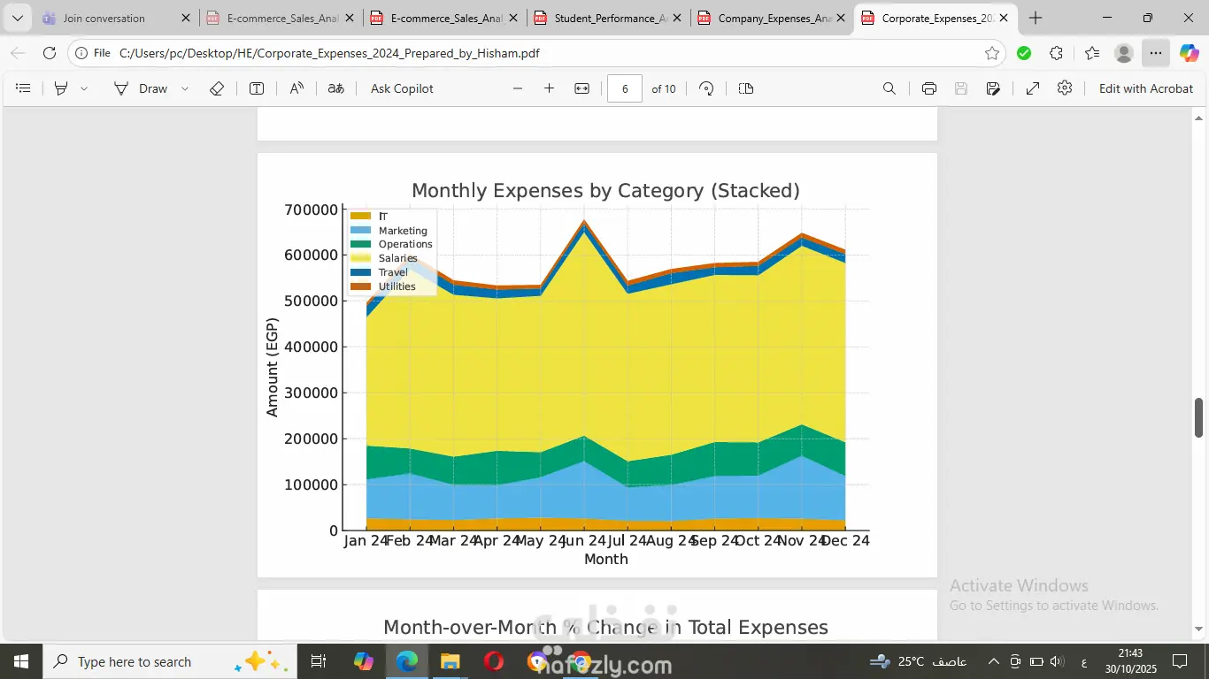Print the PDF document
This screenshot has height=679, width=1209.
point(928,88)
